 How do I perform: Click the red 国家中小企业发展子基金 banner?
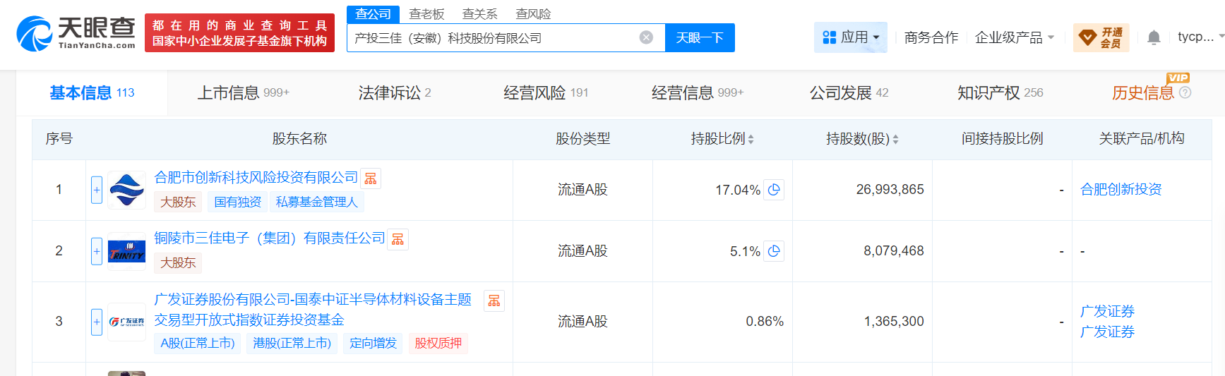click(239, 33)
